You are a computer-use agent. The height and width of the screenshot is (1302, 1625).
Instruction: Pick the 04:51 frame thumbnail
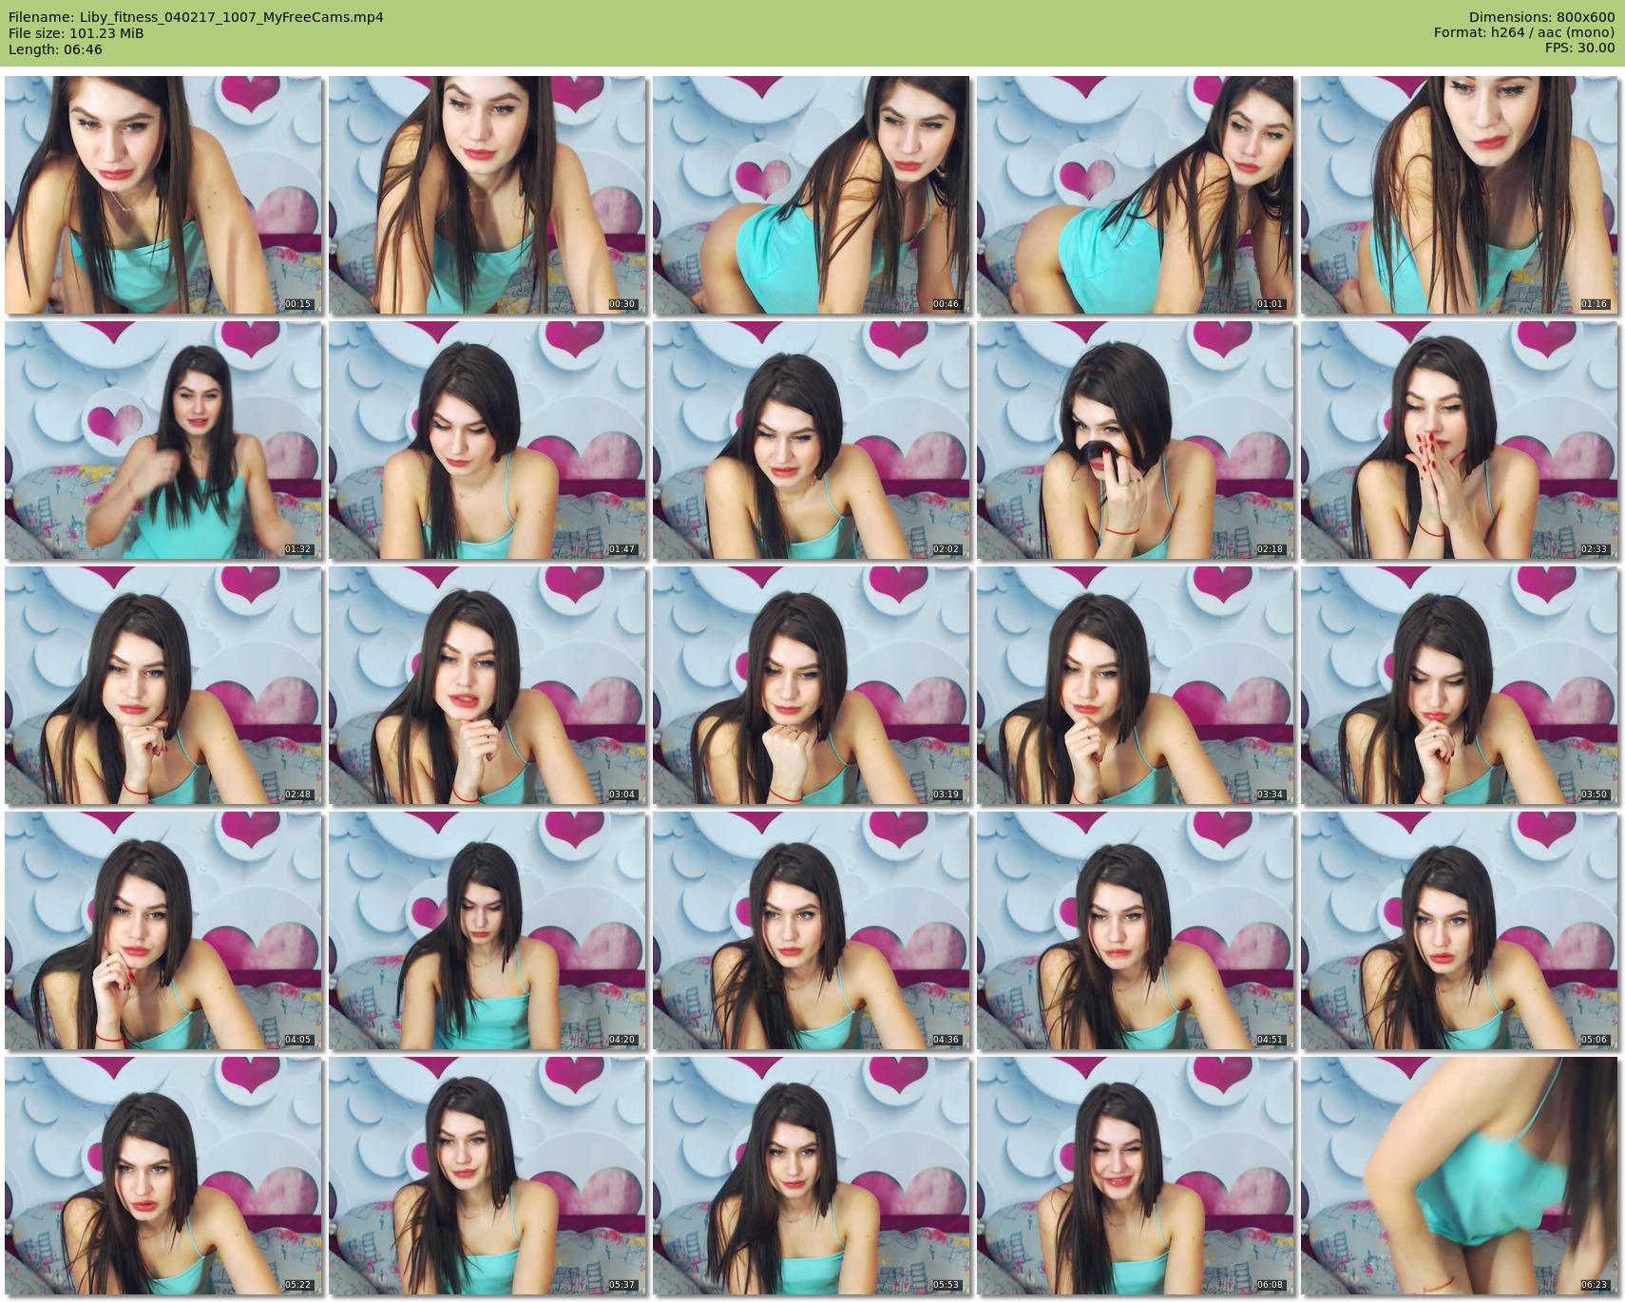pyautogui.click(x=1136, y=930)
